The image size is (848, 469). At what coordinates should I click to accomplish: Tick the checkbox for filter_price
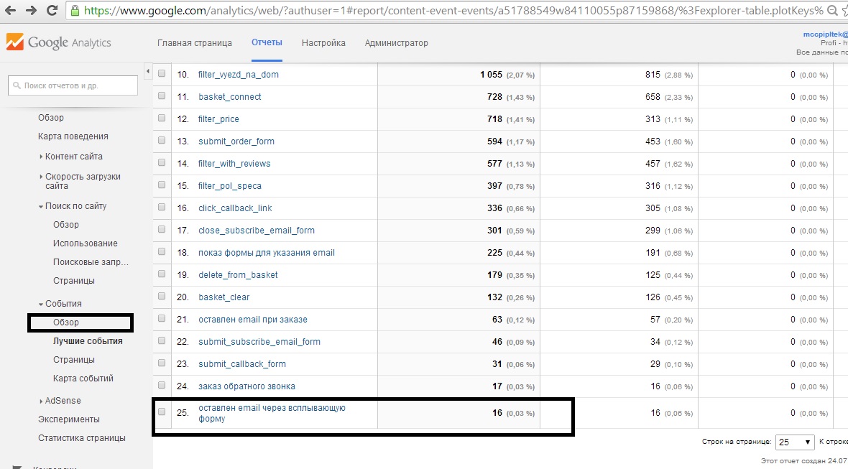click(162, 118)
